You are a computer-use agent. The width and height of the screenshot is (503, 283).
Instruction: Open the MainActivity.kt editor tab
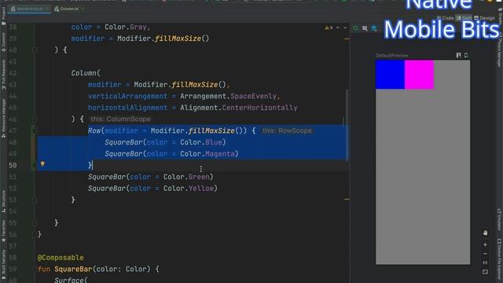(30, 9)
